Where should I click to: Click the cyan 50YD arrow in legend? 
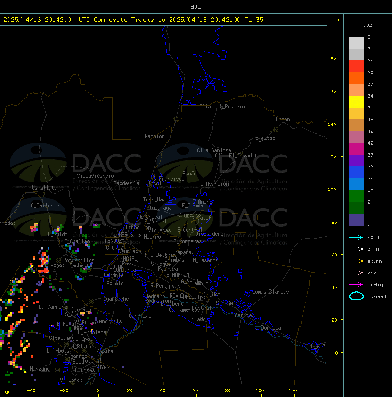coord(356,238)
